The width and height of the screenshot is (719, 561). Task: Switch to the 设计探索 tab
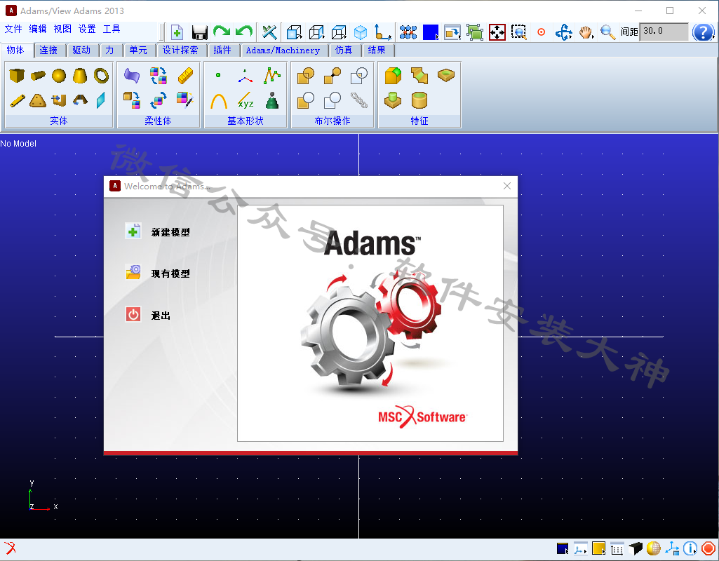click(181, 50)
